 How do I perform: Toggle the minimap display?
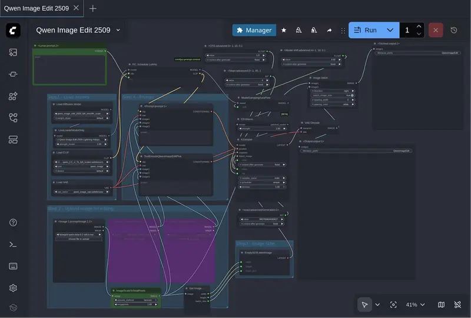pos(441,304)
